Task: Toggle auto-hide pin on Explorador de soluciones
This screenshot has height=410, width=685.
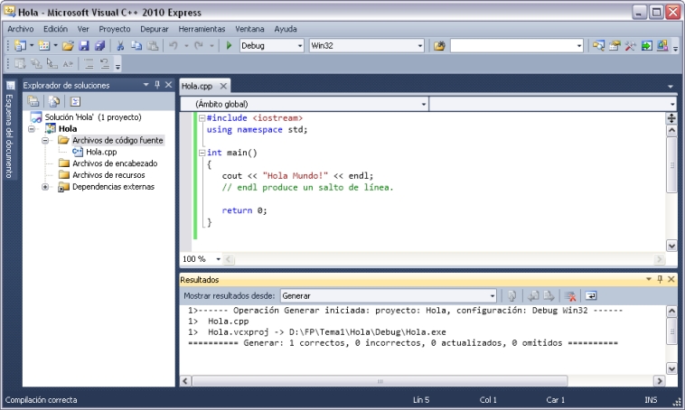Action: click(157, 85)
